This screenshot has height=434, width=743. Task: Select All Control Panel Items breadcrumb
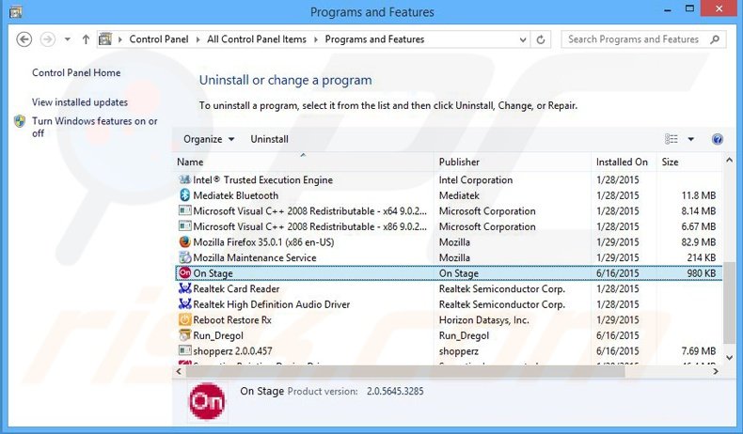click(x=257, y=39)
